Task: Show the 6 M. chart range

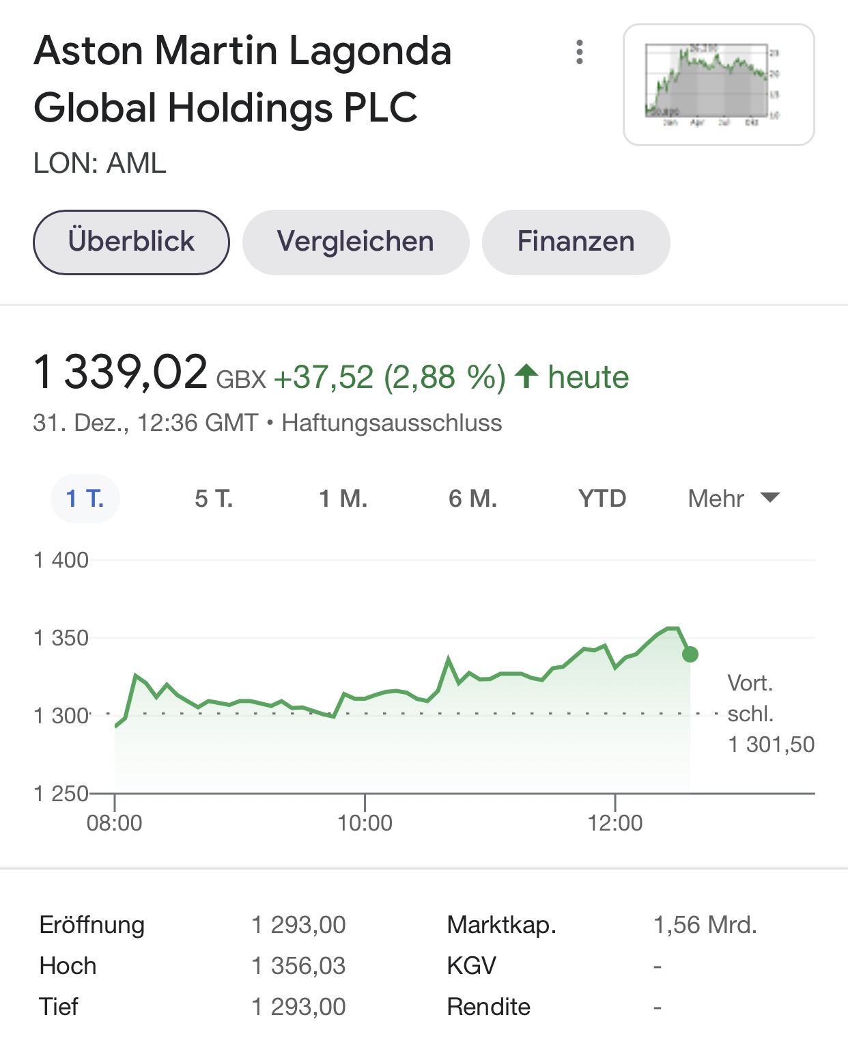Action: click(472, 499)
